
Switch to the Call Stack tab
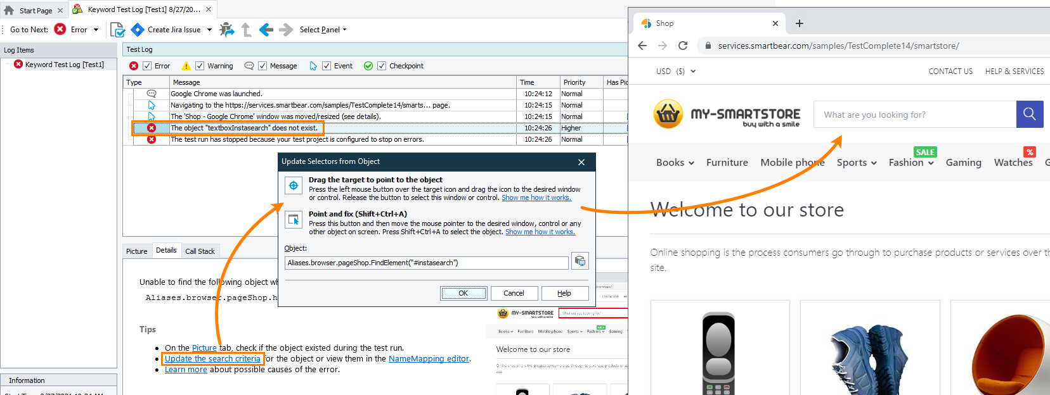point(200,251)
